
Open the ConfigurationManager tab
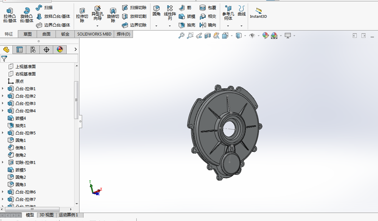[x=33, y=50]
